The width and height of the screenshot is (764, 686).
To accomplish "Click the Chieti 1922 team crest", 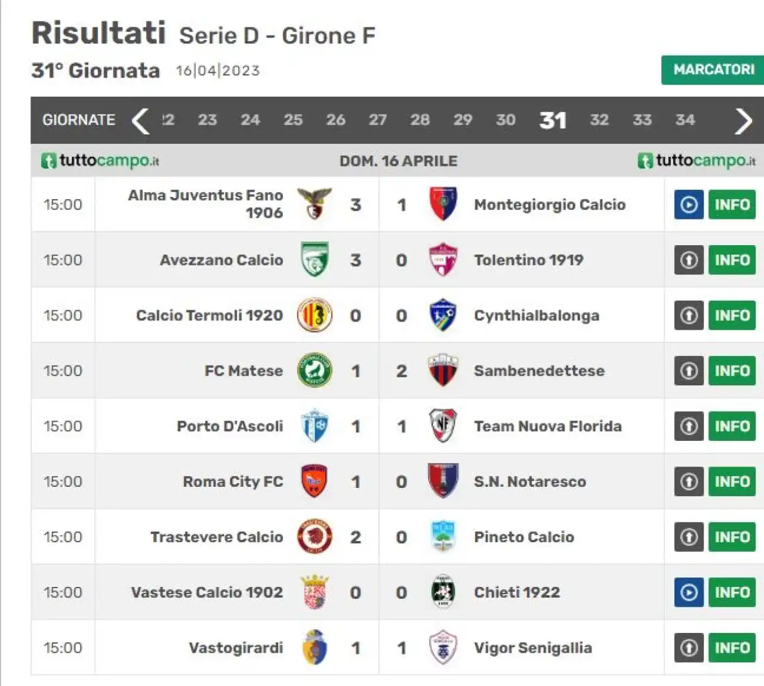I will pyautogui.click(x=443, y=592).
